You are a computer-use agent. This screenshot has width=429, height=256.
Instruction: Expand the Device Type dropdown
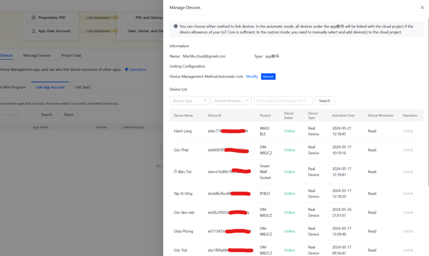click(x=189, y=100)
